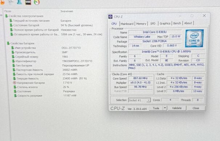220x141 pixels.
Task: Click the full charge value '25156 mWh'
Action: (x=70, y=74)
